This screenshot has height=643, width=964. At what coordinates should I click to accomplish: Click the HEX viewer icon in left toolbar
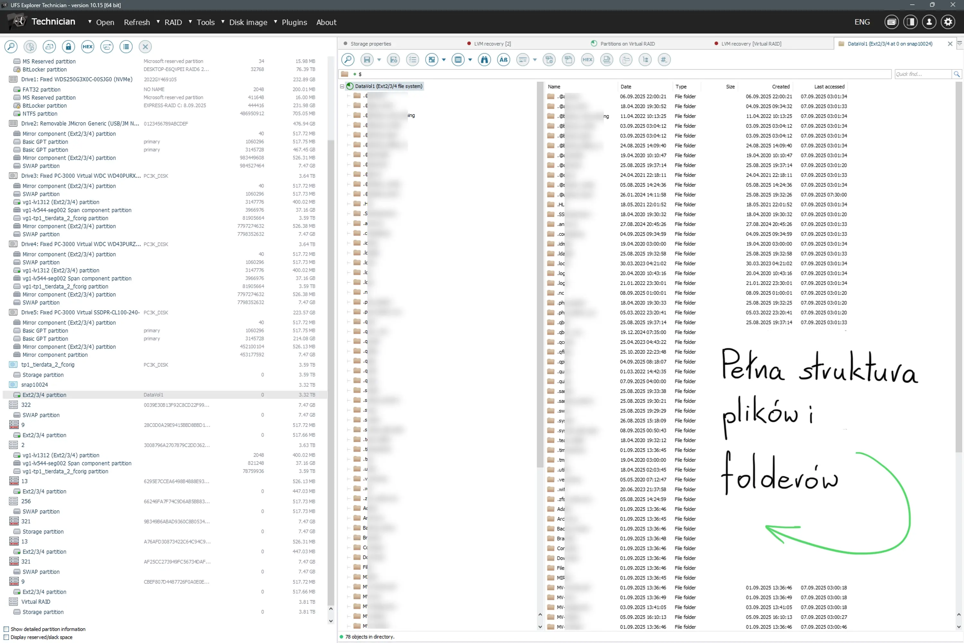click(x=87, y=47)
